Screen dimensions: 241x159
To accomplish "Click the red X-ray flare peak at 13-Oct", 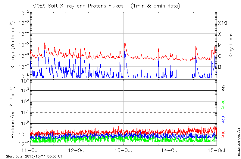I will (x=125, y=43).
